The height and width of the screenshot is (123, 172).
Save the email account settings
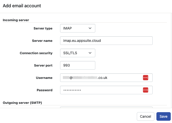(x=163, y=116)
